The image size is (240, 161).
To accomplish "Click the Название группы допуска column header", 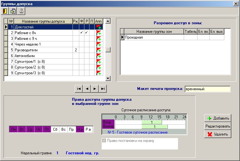I will pos(43,21).
